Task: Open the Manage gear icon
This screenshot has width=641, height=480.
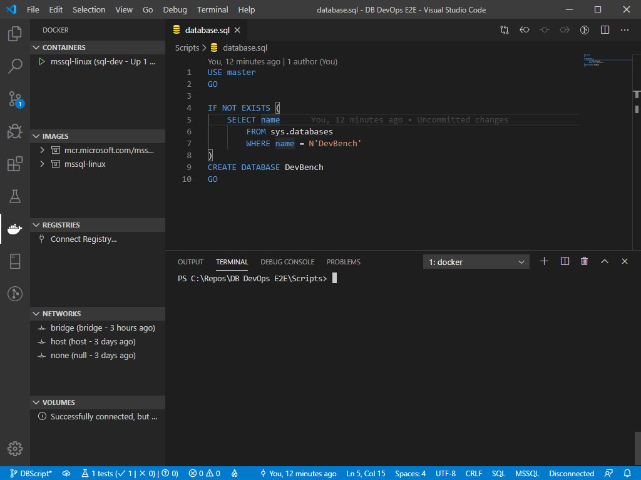Action: pos(15,449)
